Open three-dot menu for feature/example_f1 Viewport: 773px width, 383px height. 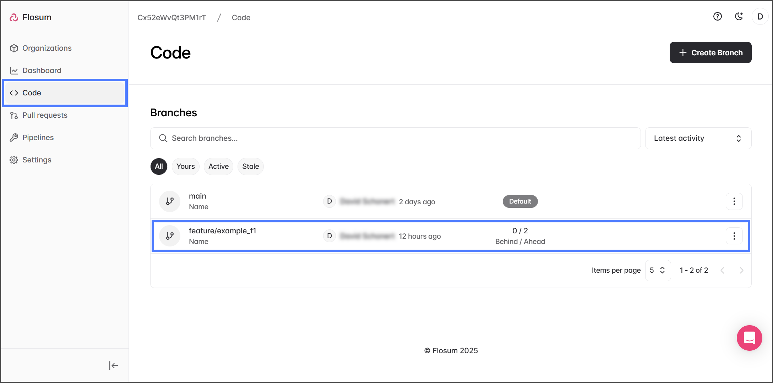(734, 236)
